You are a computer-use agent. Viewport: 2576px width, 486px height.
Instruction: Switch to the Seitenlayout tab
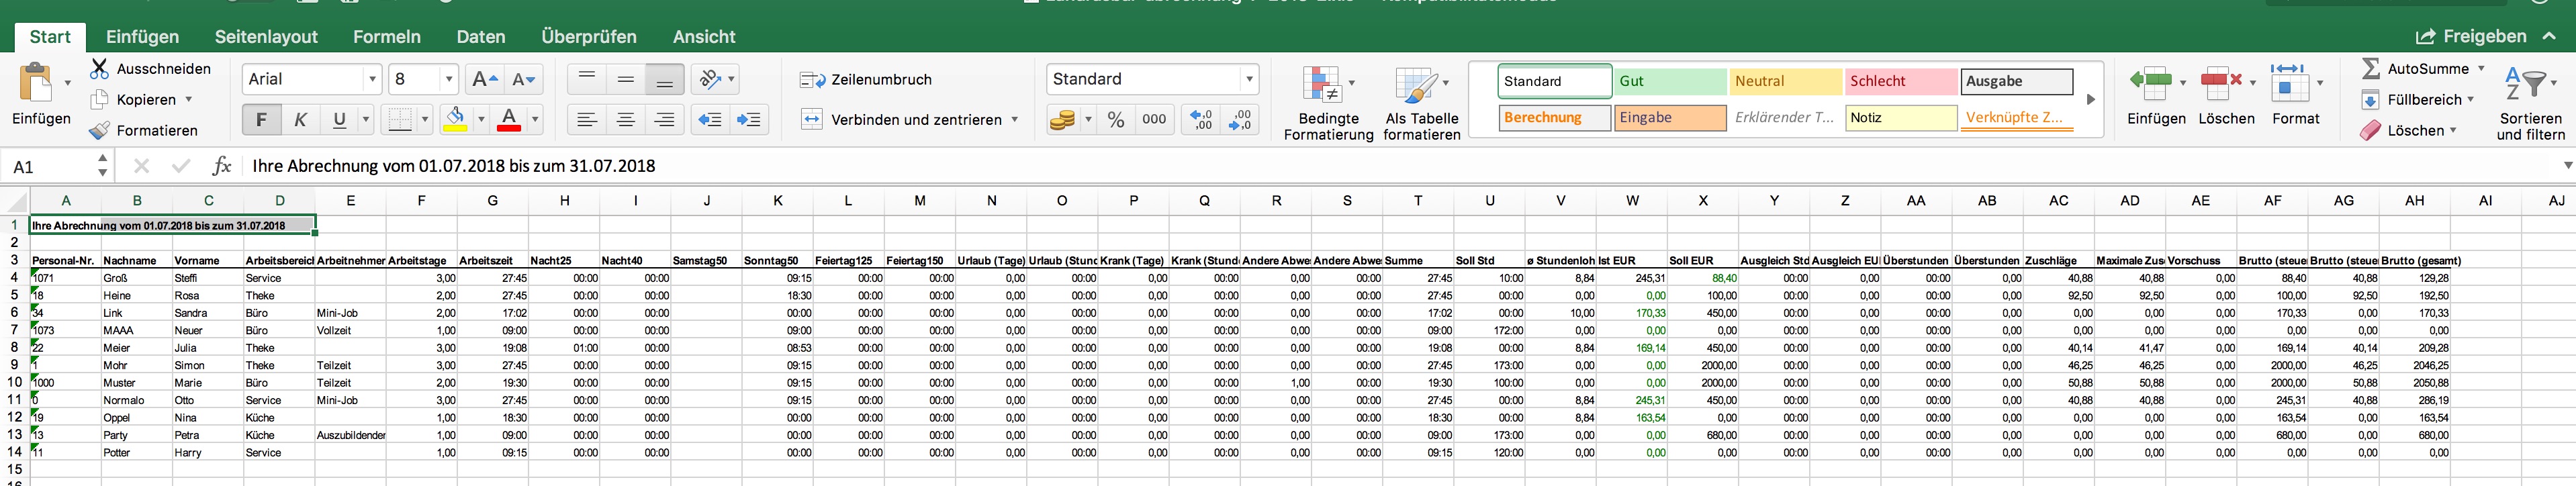pyautogui.click(x=266, y=37)
